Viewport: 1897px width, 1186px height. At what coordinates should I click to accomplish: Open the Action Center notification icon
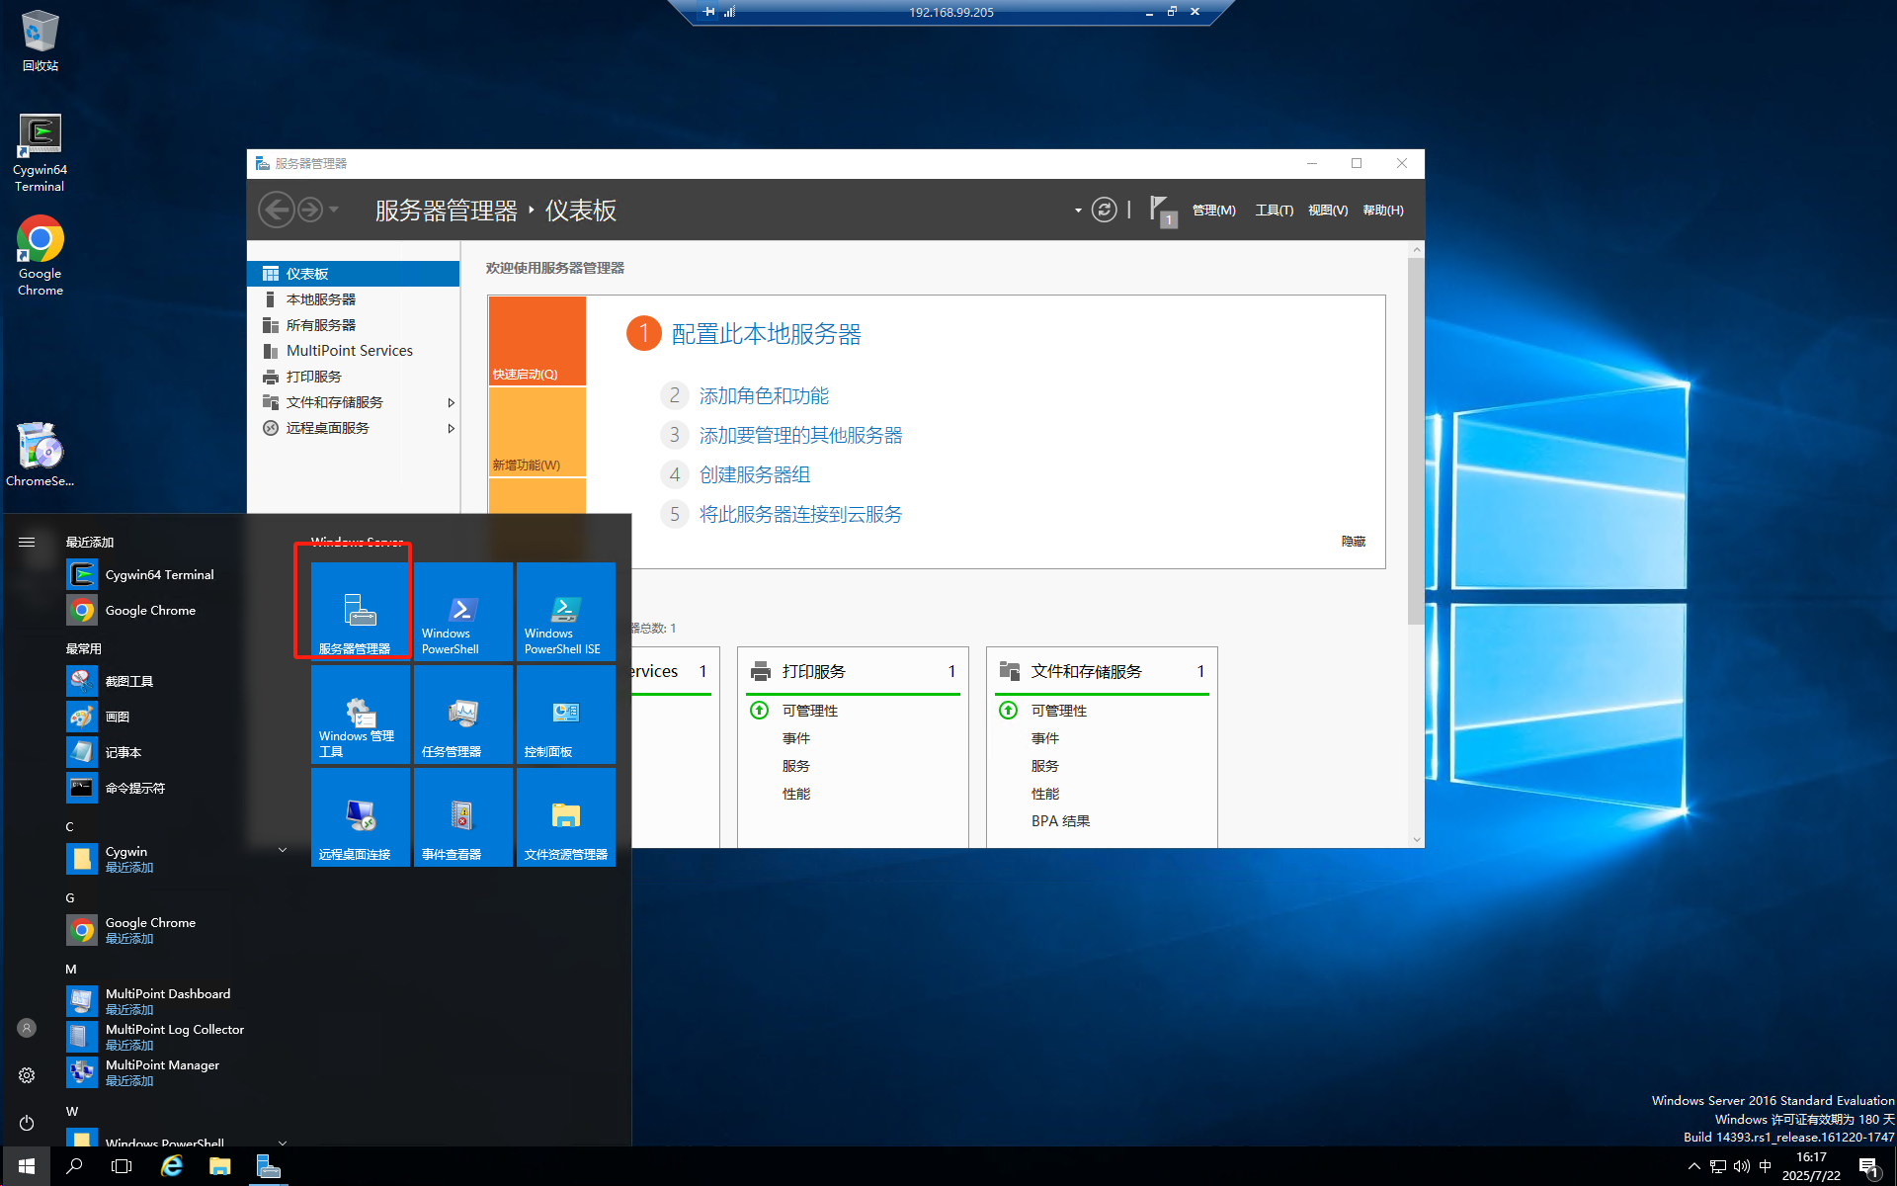click(x=1868, y=1167)
